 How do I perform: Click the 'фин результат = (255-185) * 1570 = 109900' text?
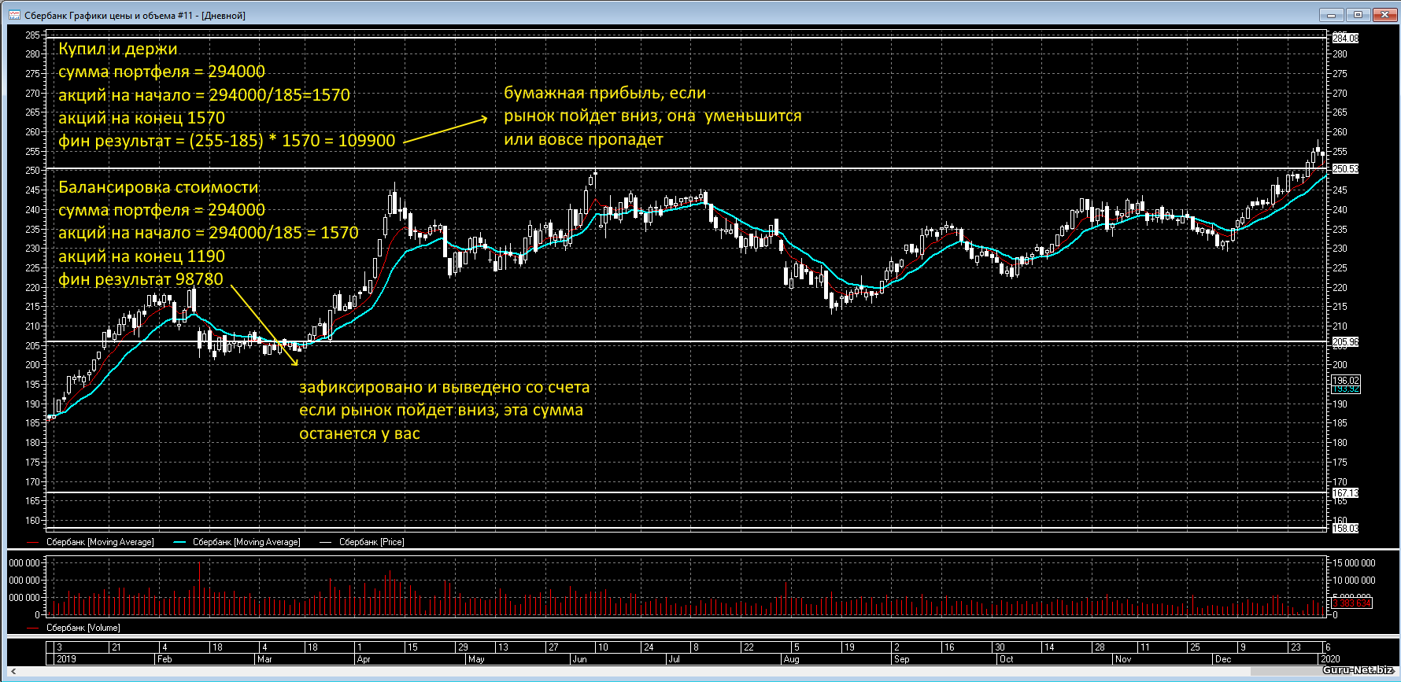click(x=227, y=141)
